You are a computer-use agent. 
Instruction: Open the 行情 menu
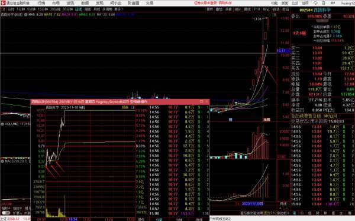[x=41, y=3]
